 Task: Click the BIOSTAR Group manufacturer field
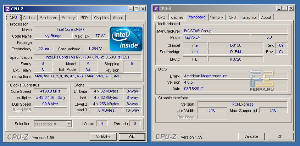click(x=235, y=31)
